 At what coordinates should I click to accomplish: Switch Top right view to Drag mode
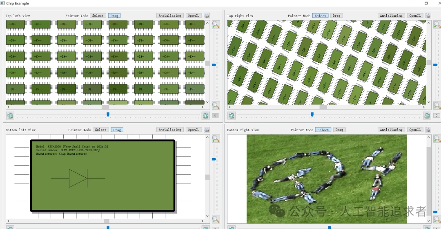336,16
